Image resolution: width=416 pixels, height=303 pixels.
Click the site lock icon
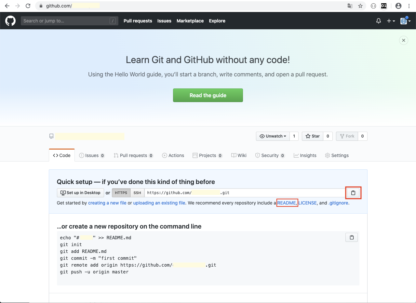pyautogui.click(x=41, y=6)
